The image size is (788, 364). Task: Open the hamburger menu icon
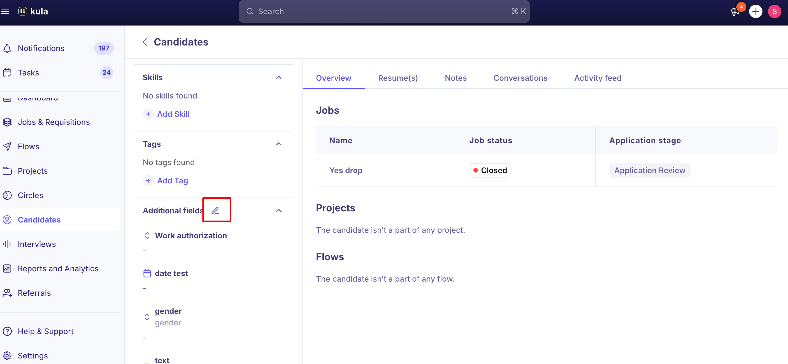pyautogui.click(x=5, y=11)
